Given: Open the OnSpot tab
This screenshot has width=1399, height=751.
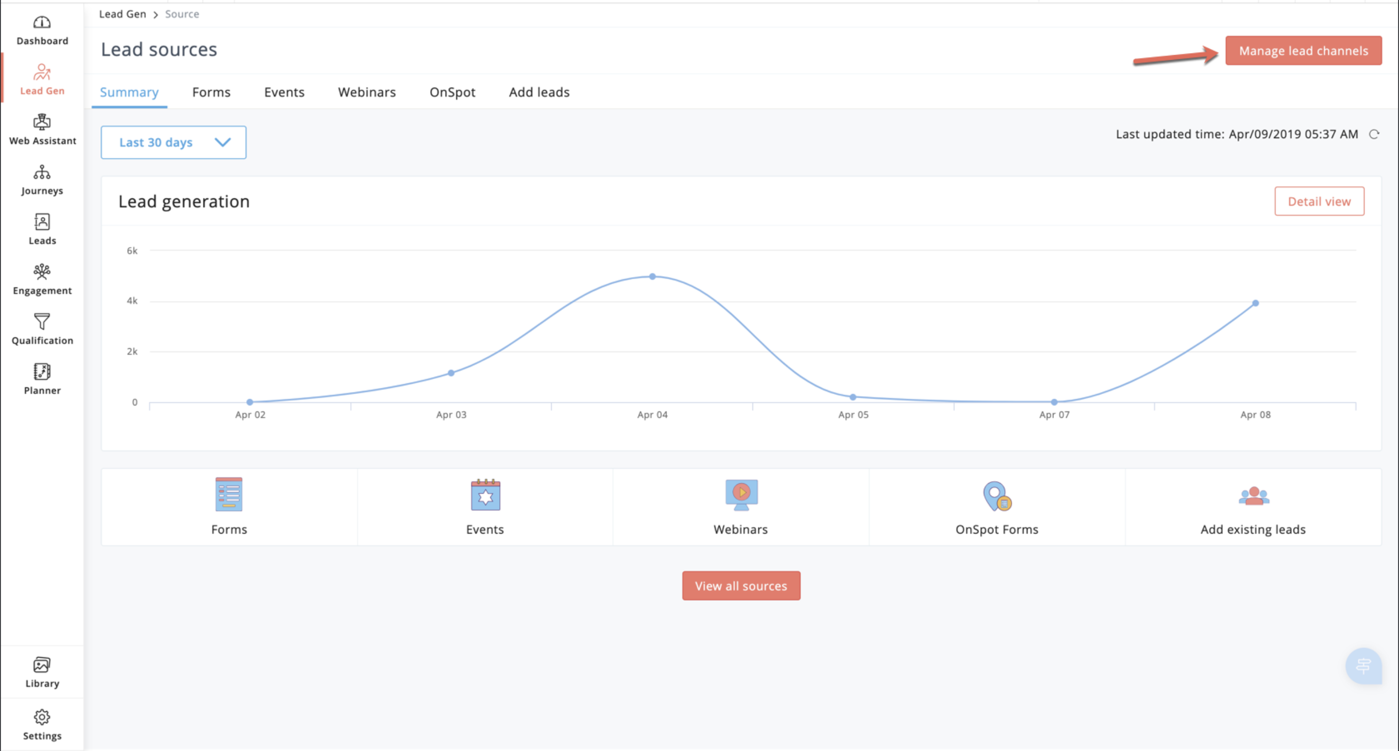Looking at the screenshot, I should pyautogui.click(x=452, y=92).
